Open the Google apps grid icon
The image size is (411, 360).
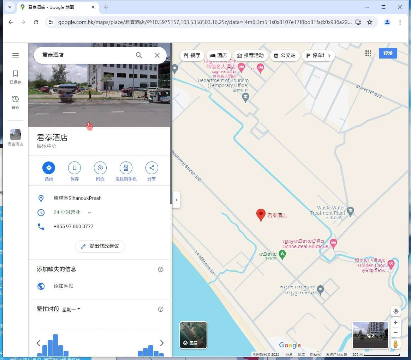(x=368, y=53)
